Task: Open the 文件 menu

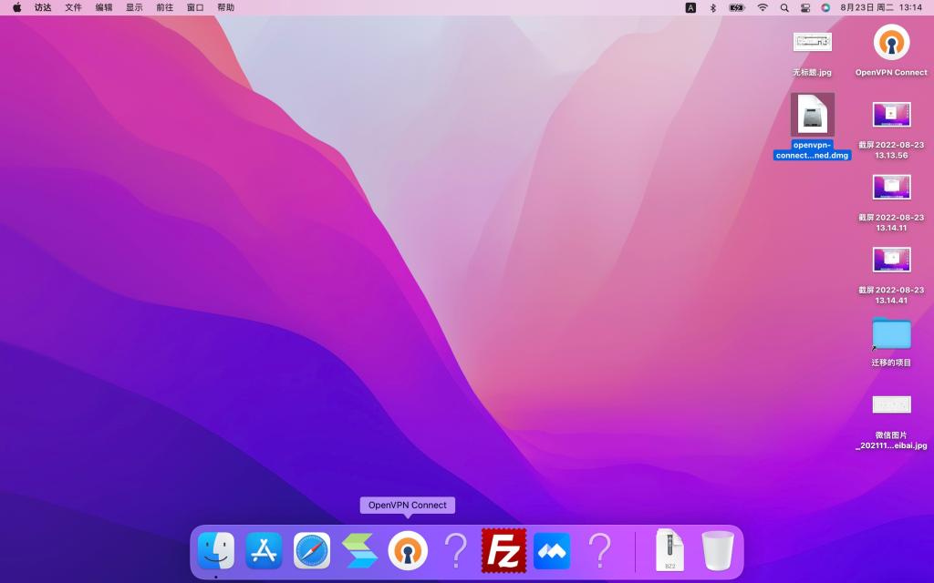Action: (x=73, y=7)
